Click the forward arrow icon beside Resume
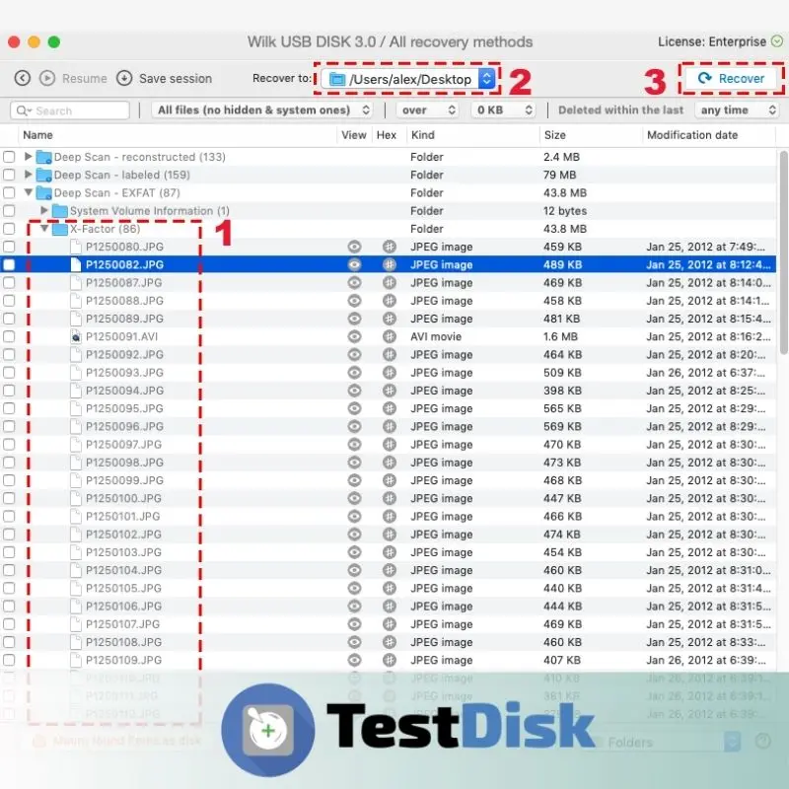 click(x=46, y=78)
